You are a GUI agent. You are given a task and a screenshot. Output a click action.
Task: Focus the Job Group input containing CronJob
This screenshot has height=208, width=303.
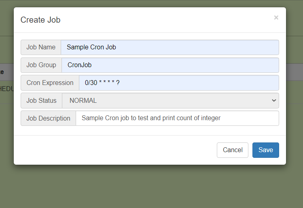pos(170,65)
